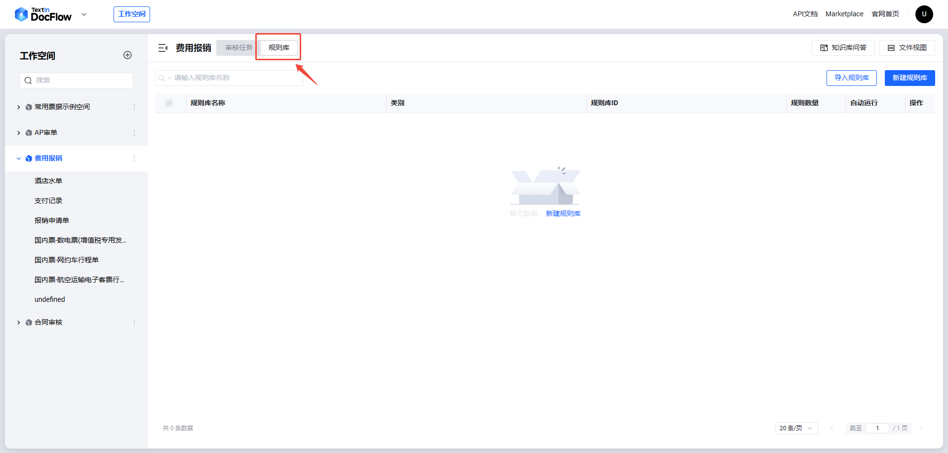The height and width of the screenshot is (453, 948).
Task: Open the 报销申请单 category
Action: (52, 220)
